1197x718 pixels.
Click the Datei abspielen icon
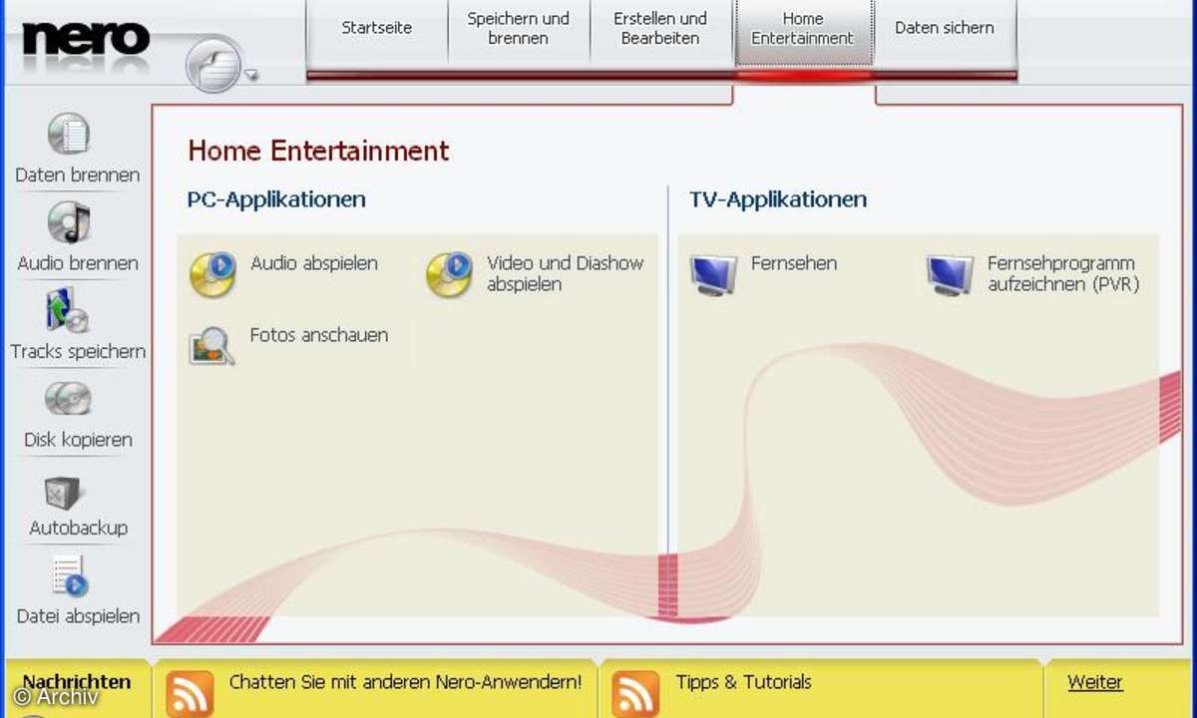click(x=69, y=577)
